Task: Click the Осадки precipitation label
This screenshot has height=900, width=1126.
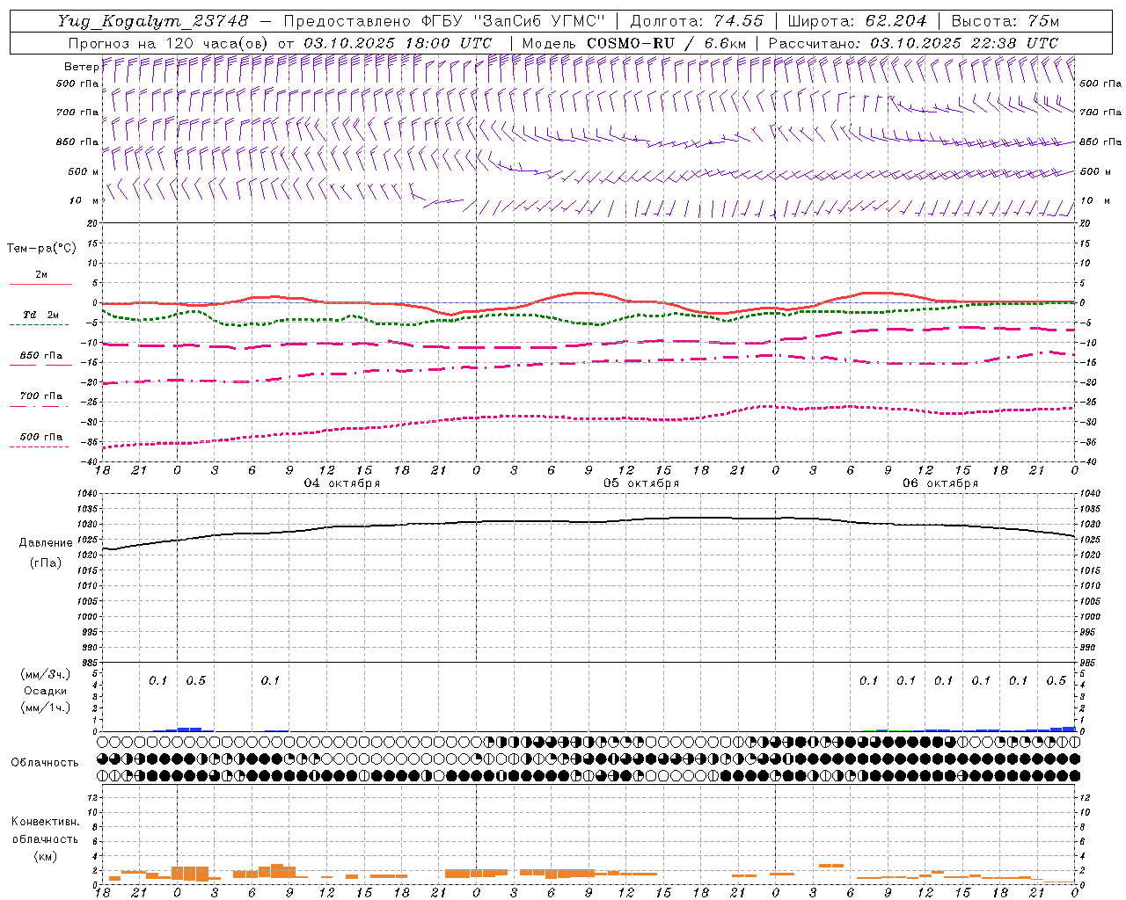Action: click(x=45, y=691)
